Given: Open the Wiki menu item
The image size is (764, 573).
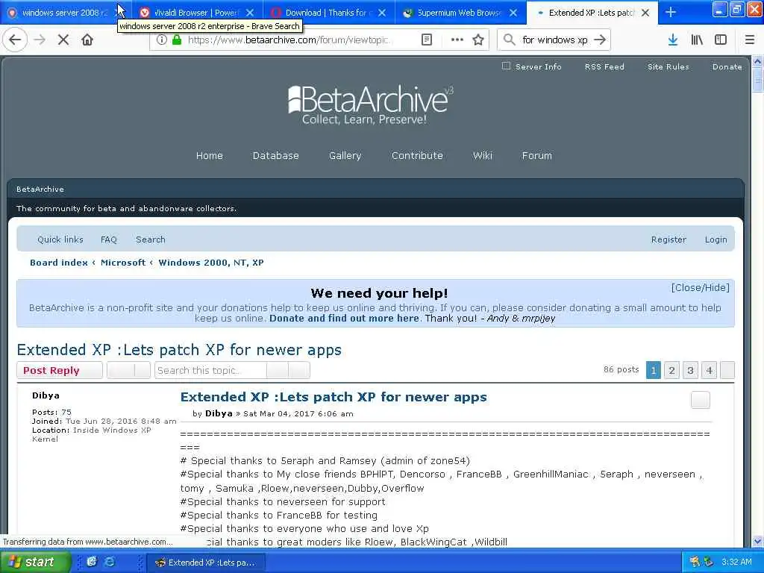Looking at the screenshot, I should [483, 155].
